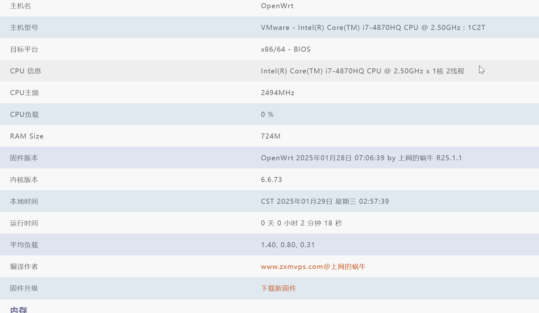Click the 固件升级 label
The height and width of the screenshot is (313, 539).
(x=24, y=288)
